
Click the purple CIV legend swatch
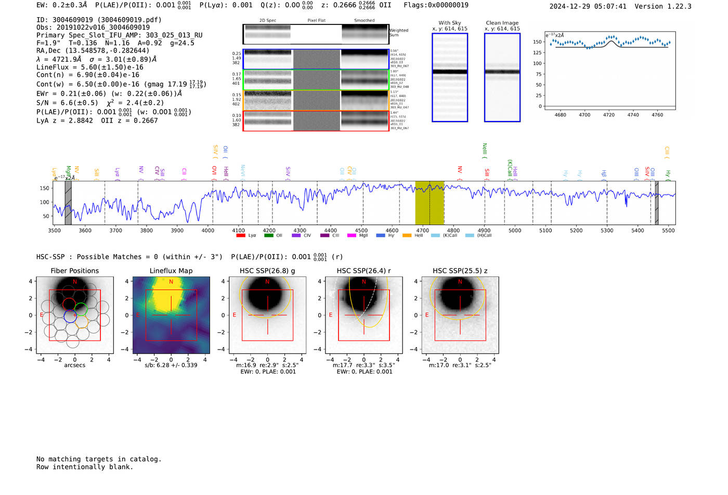click(x=296, y=235)
